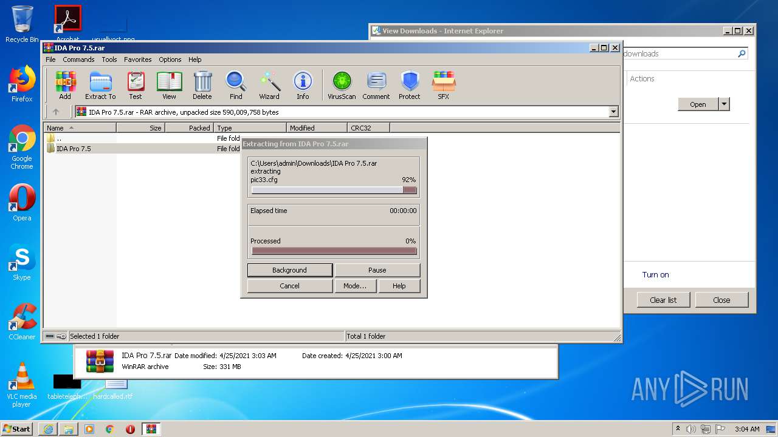Image resolution: width=778 pixels, height=437 pixels.
Task: Sort by Packed column header
Action: [x=189, y=128]
